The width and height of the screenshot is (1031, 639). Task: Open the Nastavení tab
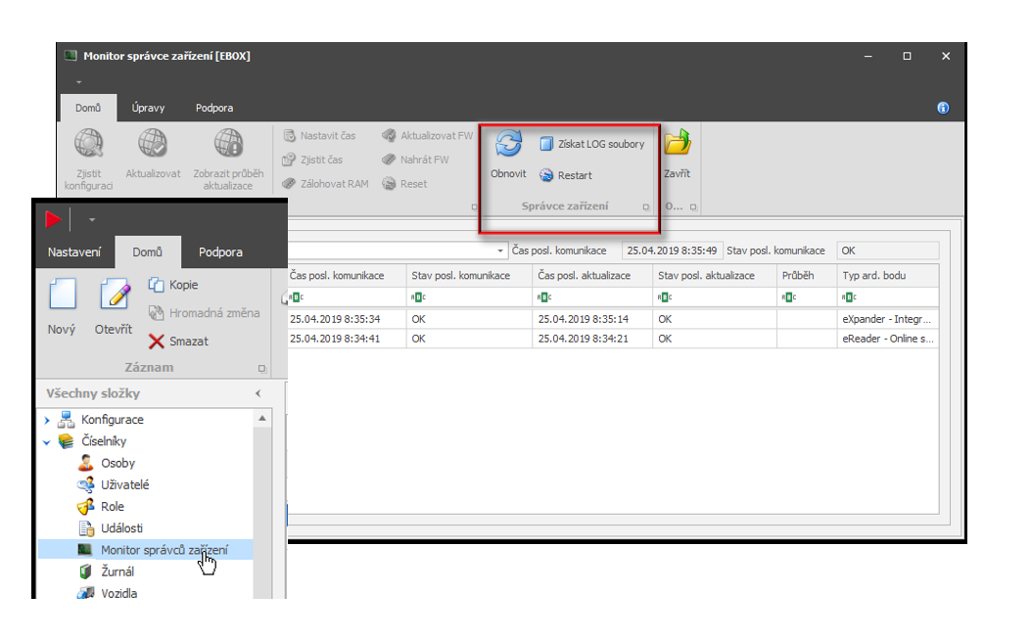pyautogui.click(x=74, y=252)
